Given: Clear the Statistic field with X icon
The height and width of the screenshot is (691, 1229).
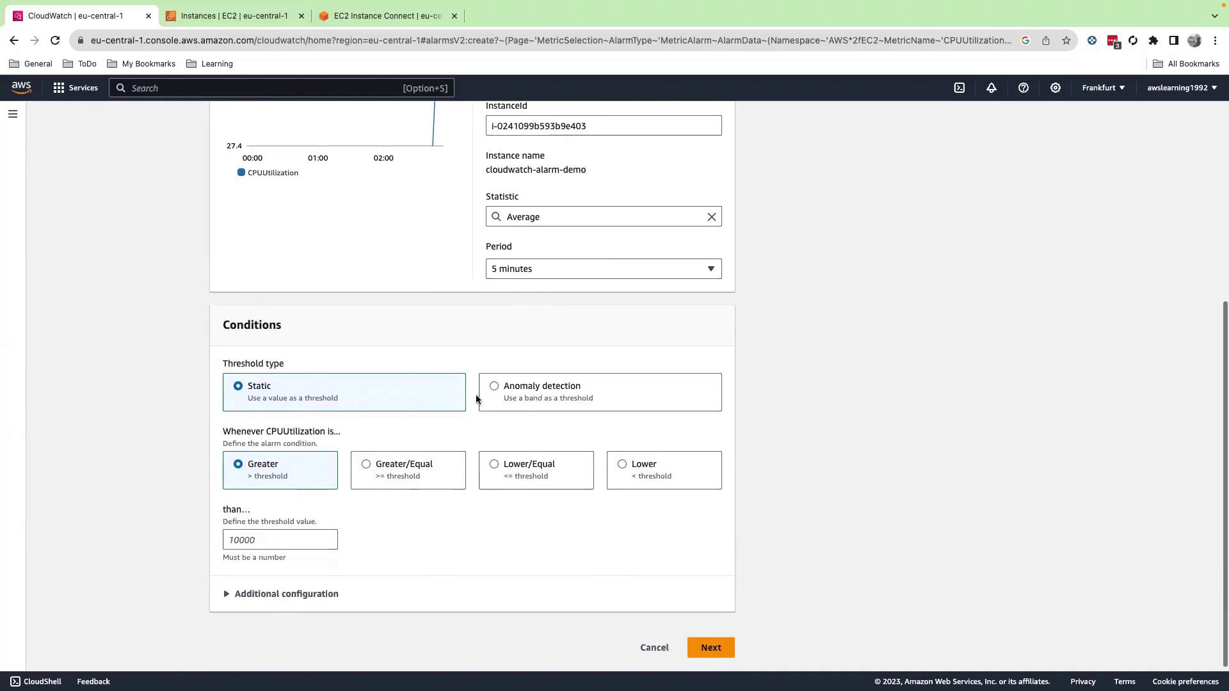Looking at the screenshot, I should coord(711,217).
